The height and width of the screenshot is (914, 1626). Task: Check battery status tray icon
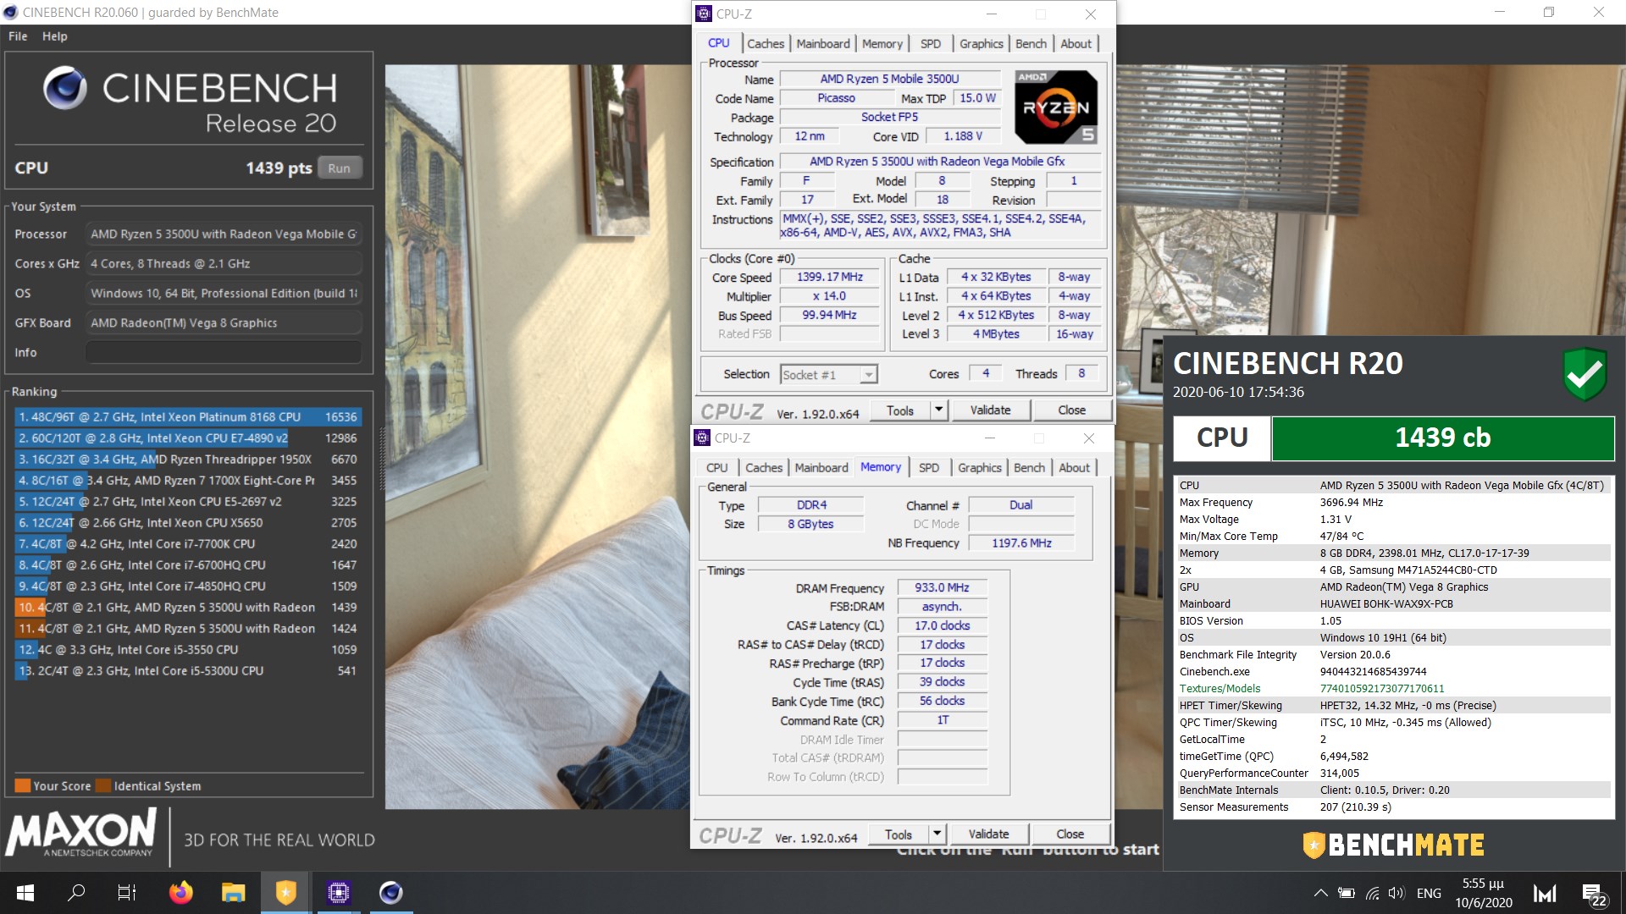pyautogui.click(x=1347, y=893)
